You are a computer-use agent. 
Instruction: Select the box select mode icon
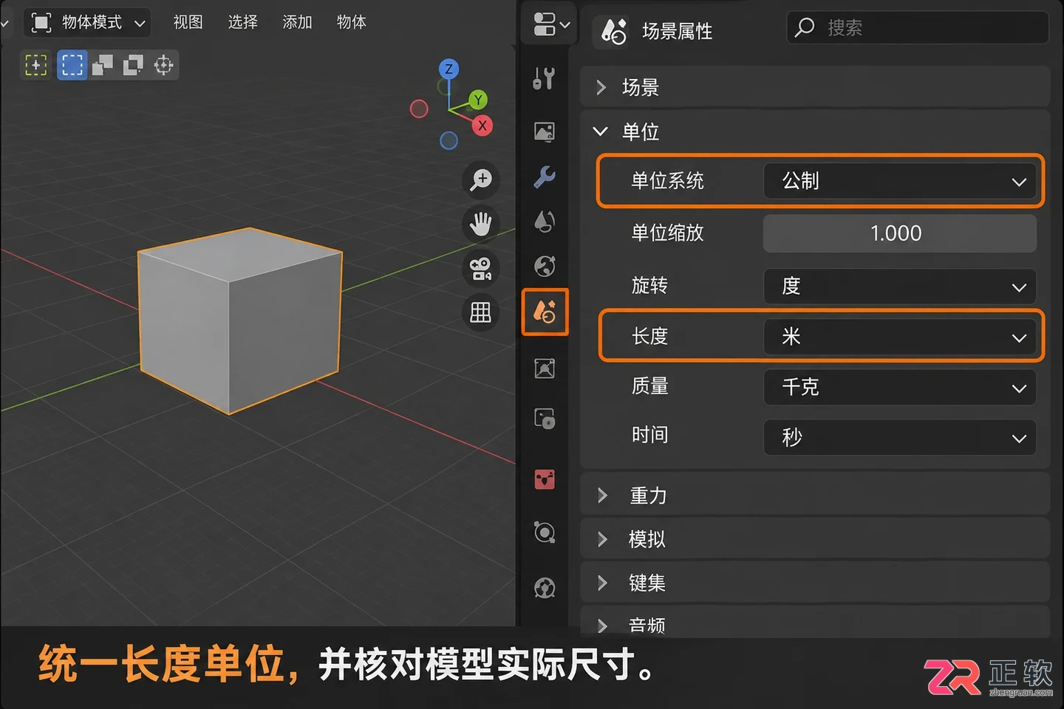(72, 65)
